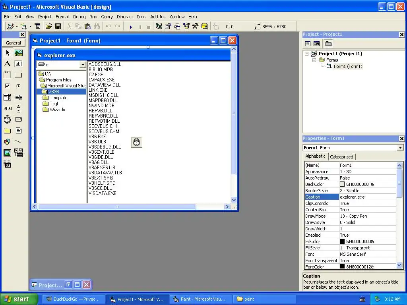Viewport: 407px width, 305px height.
Task: Select the Line control in the toolbox
Action: [x=18, y=142]
